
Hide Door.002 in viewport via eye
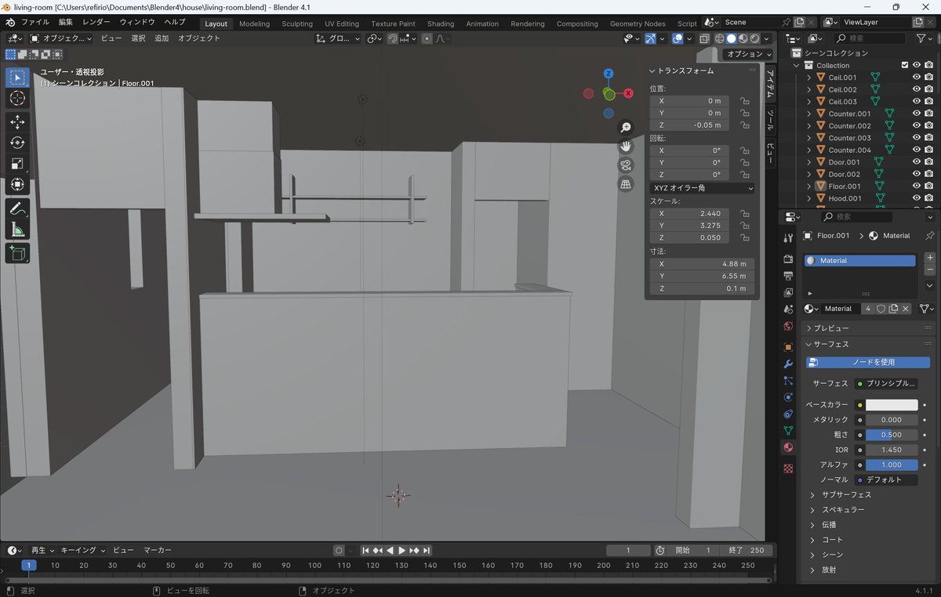(916, 174)
